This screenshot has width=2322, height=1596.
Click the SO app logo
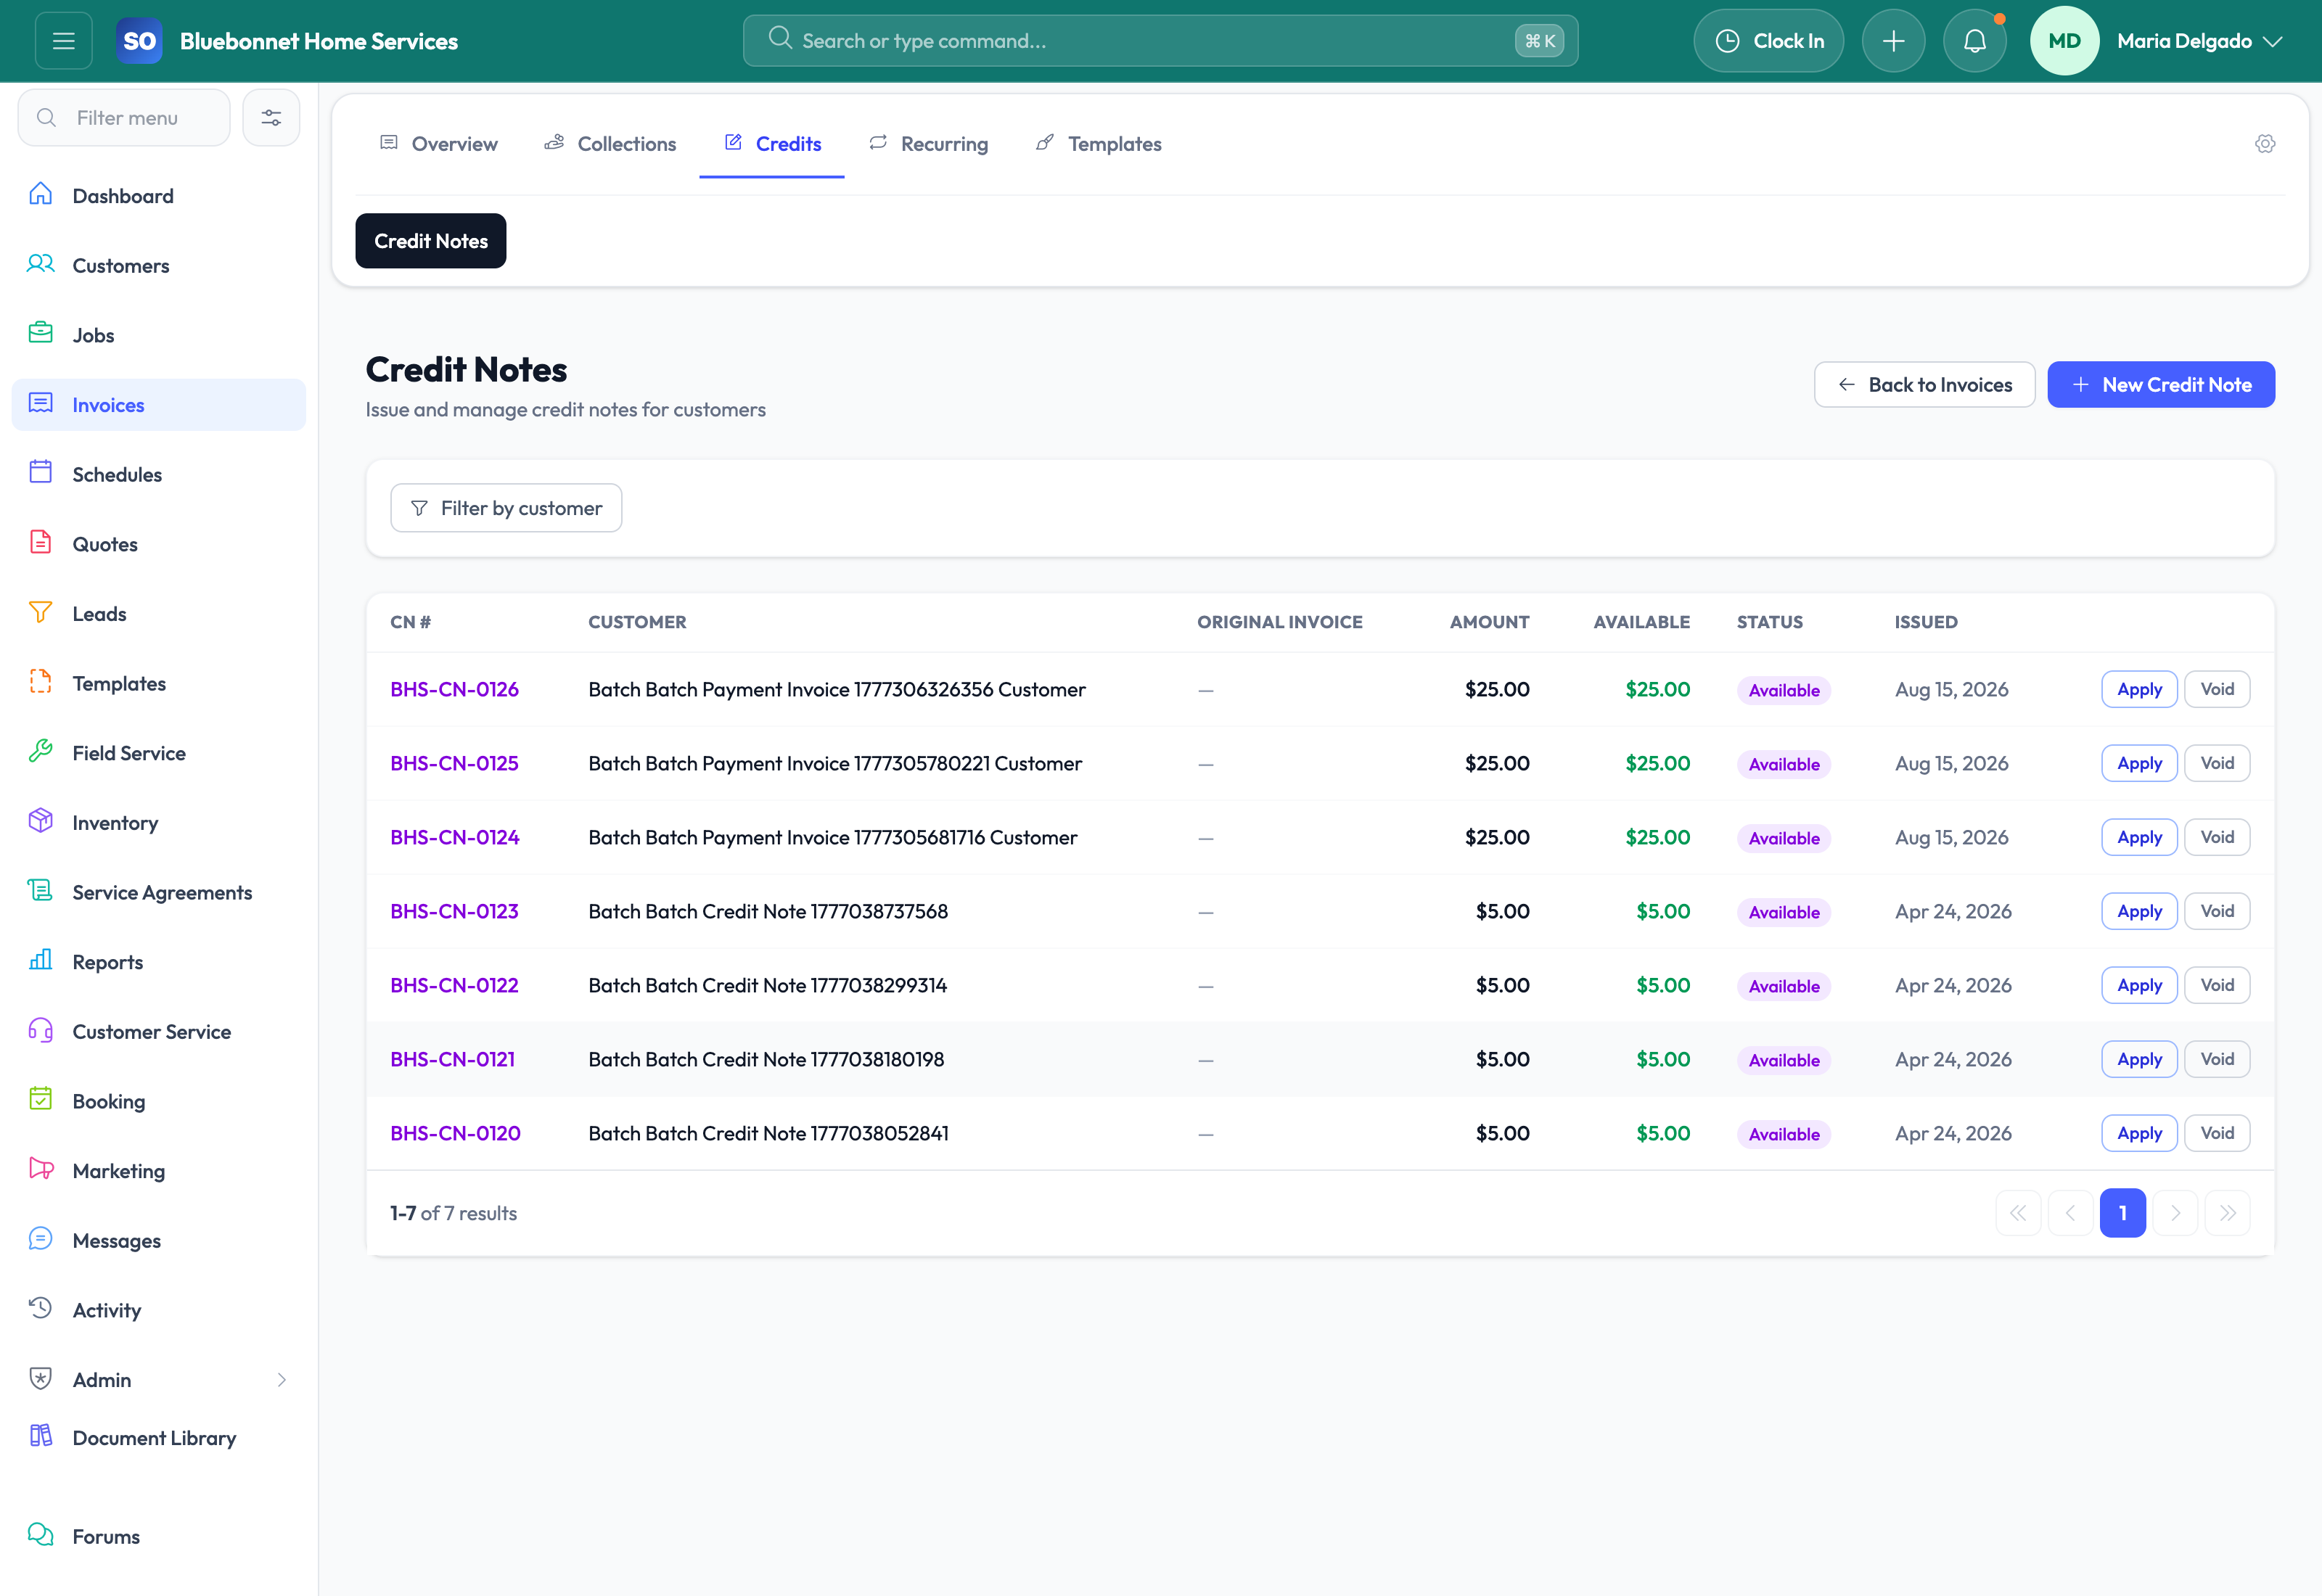(x=139, y=41)
